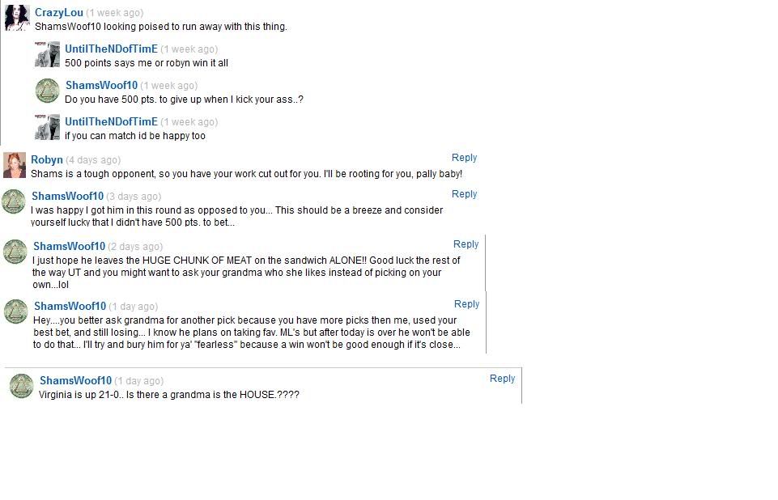The image size is (778, 500).
Task: Open ShamsWoof10 name on the 3 days ago comment
Action: (x=67, y=197)
